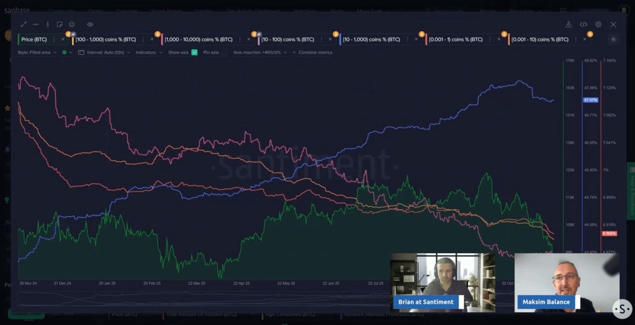635x325 pixels.
Task: Open options menu for [1,000 - 10,000) coins metric
Action: click(x=240, y=39)
